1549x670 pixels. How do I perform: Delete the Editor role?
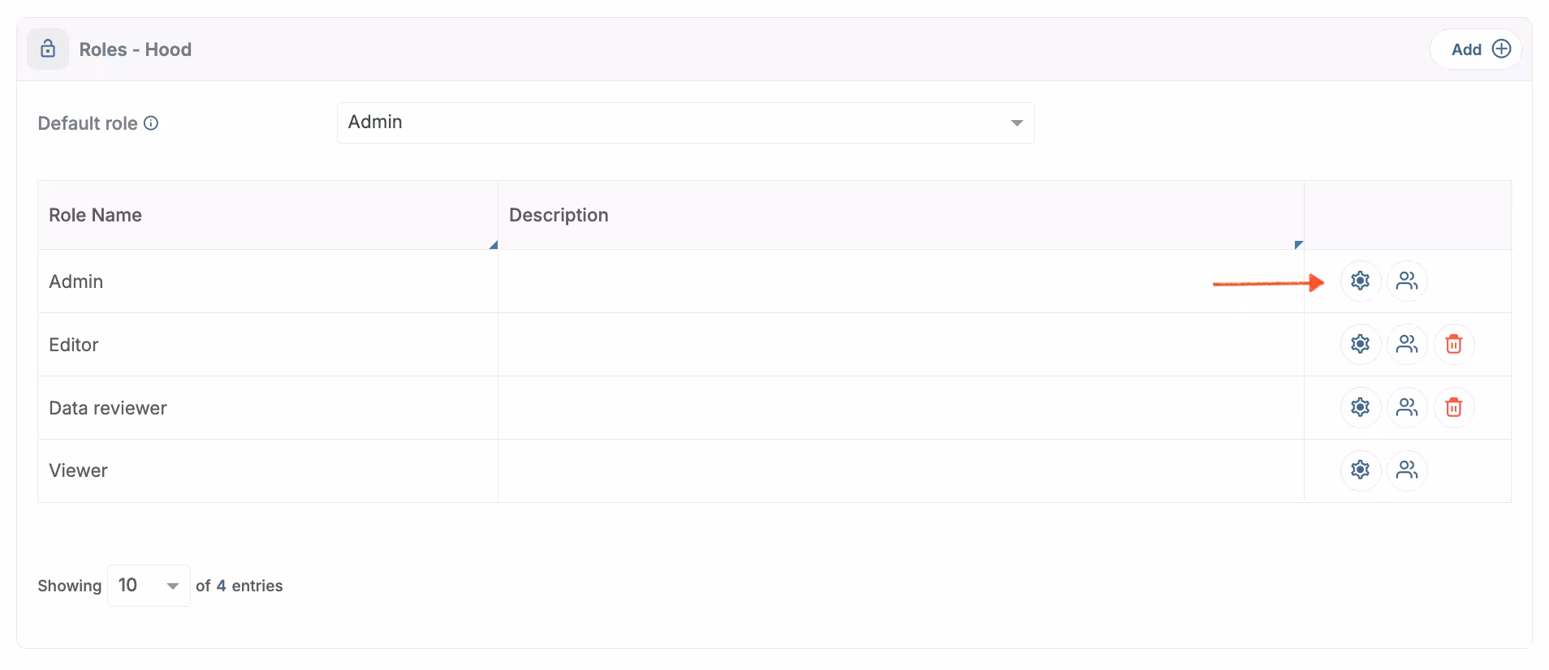pos(1453,344)
